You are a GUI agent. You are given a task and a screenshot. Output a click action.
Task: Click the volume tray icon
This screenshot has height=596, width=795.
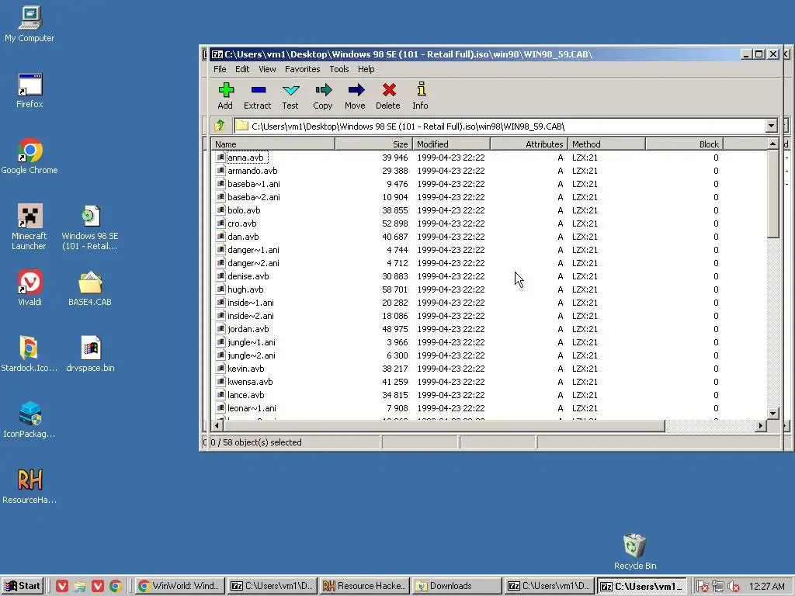733,587
